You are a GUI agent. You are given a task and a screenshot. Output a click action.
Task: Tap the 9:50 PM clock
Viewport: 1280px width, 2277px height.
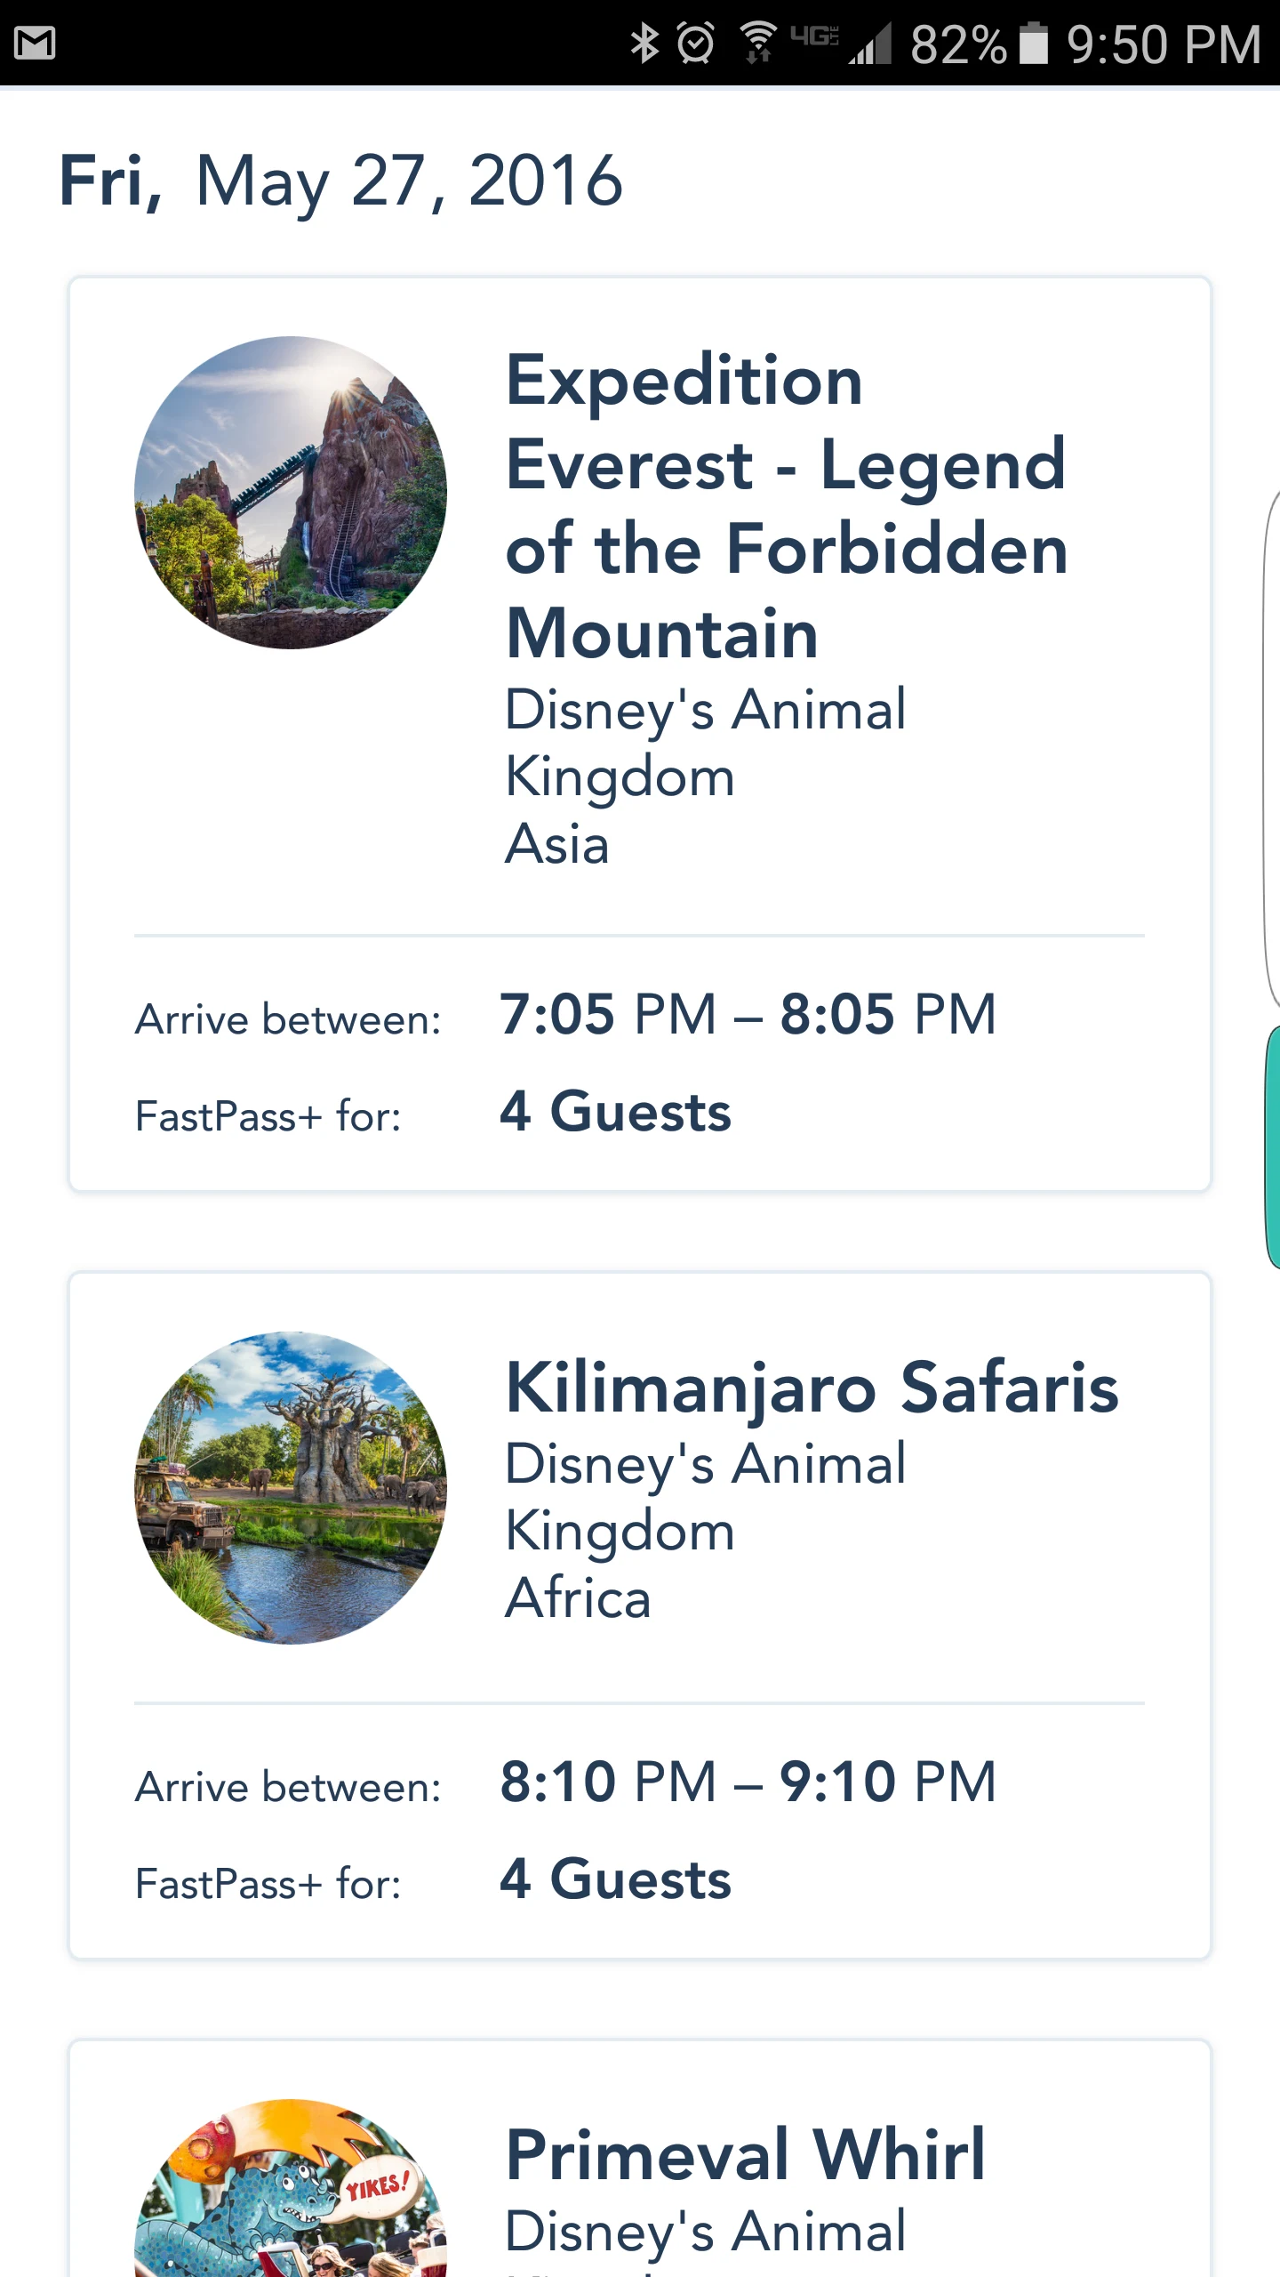click(x=1164, y=44)
